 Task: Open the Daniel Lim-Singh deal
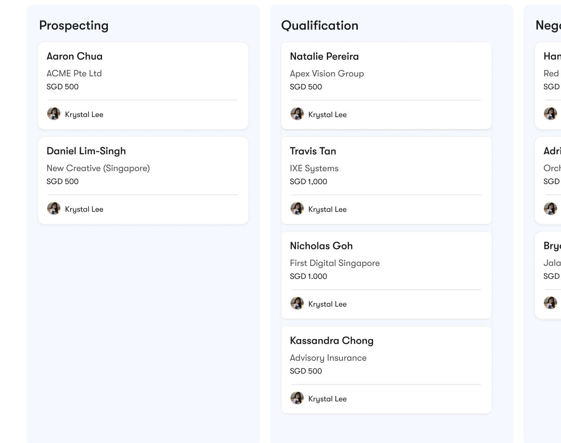143,181
